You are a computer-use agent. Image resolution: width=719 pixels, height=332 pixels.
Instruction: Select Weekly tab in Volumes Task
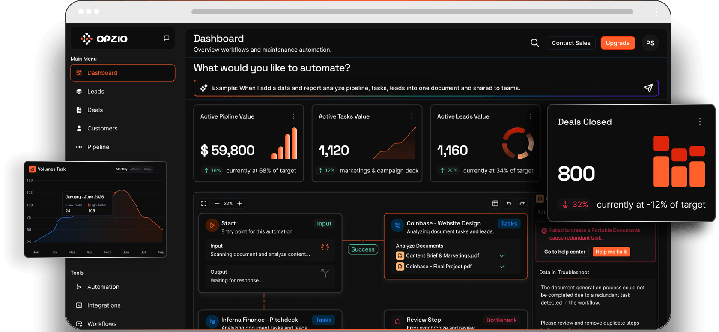click(x=136, y=169)
